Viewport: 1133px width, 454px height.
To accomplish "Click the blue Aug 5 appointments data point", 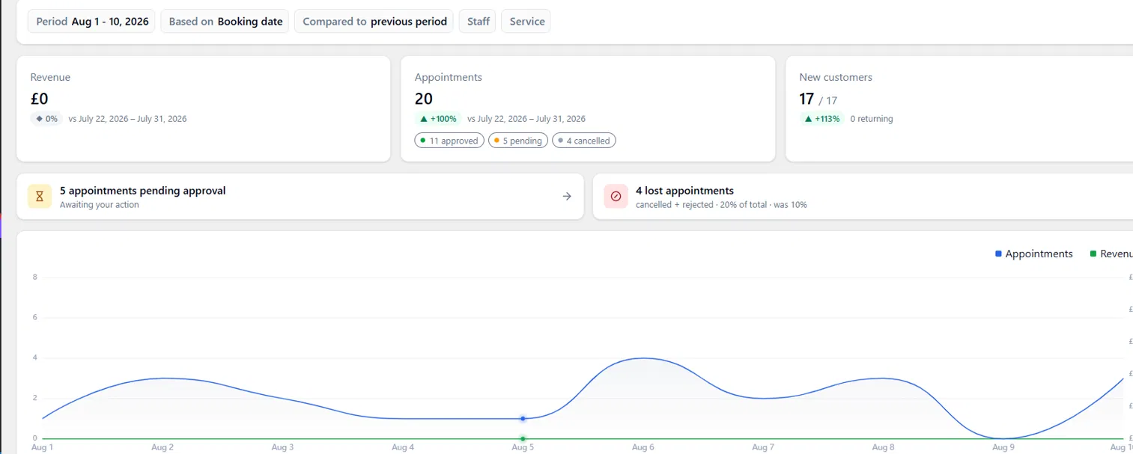I will coord(523,418).
